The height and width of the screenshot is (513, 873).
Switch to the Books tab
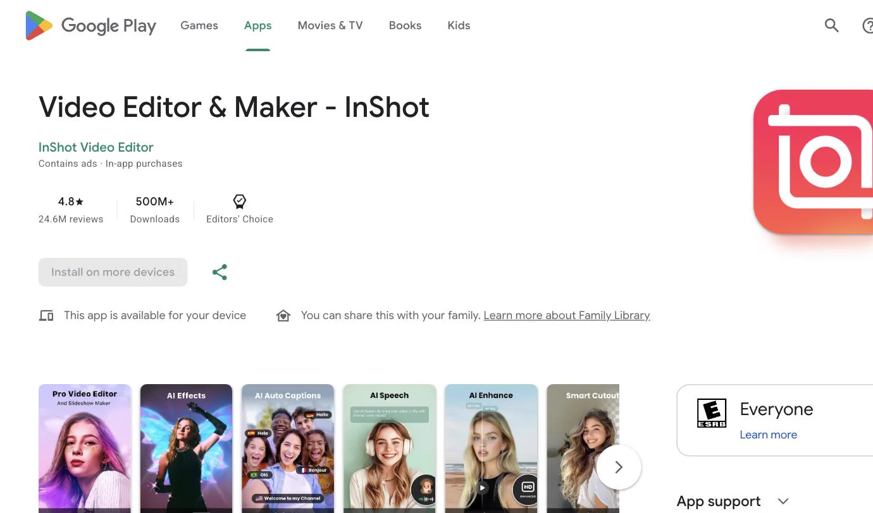pyautogui.click(x=405, y=26)
